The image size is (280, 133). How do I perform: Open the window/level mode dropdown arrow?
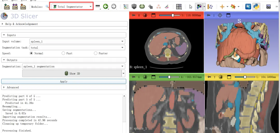coord(204,6)
